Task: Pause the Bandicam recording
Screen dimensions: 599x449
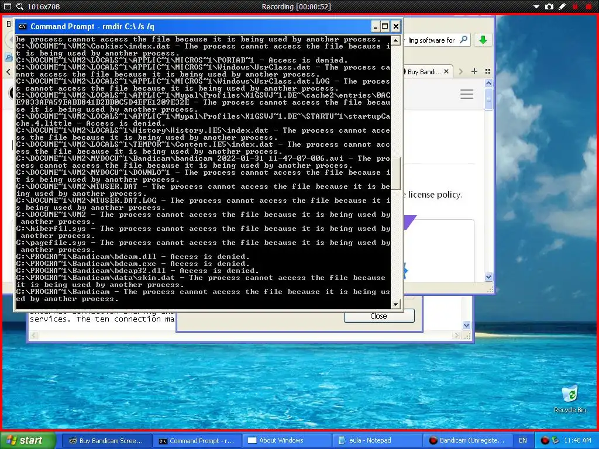Action: 575,6
